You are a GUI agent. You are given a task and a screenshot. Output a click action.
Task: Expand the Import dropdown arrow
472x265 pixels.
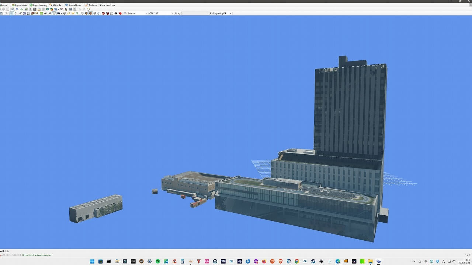click(x=10, y=5)
